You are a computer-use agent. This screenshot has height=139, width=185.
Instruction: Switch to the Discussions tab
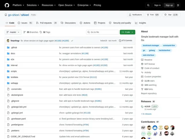pos(68,23)
